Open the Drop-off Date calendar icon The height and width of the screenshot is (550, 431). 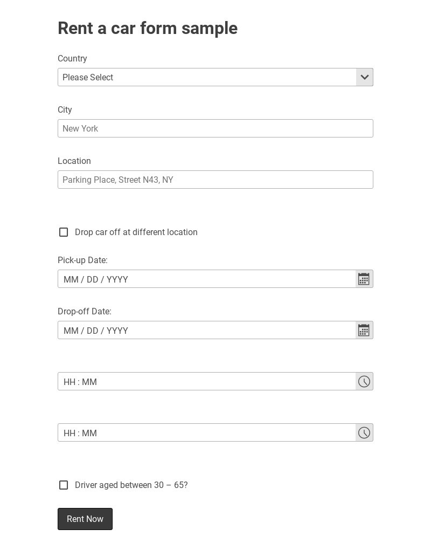point(364,330)
